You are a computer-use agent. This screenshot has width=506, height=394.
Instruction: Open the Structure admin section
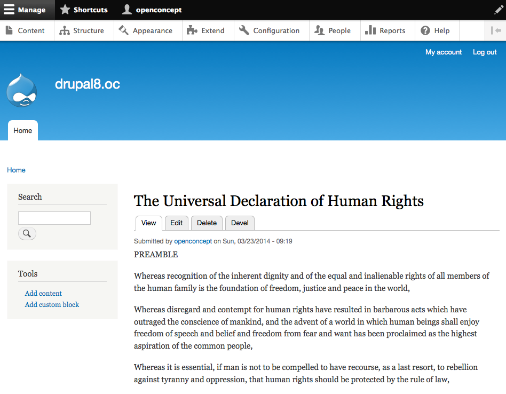coord(83,30)
